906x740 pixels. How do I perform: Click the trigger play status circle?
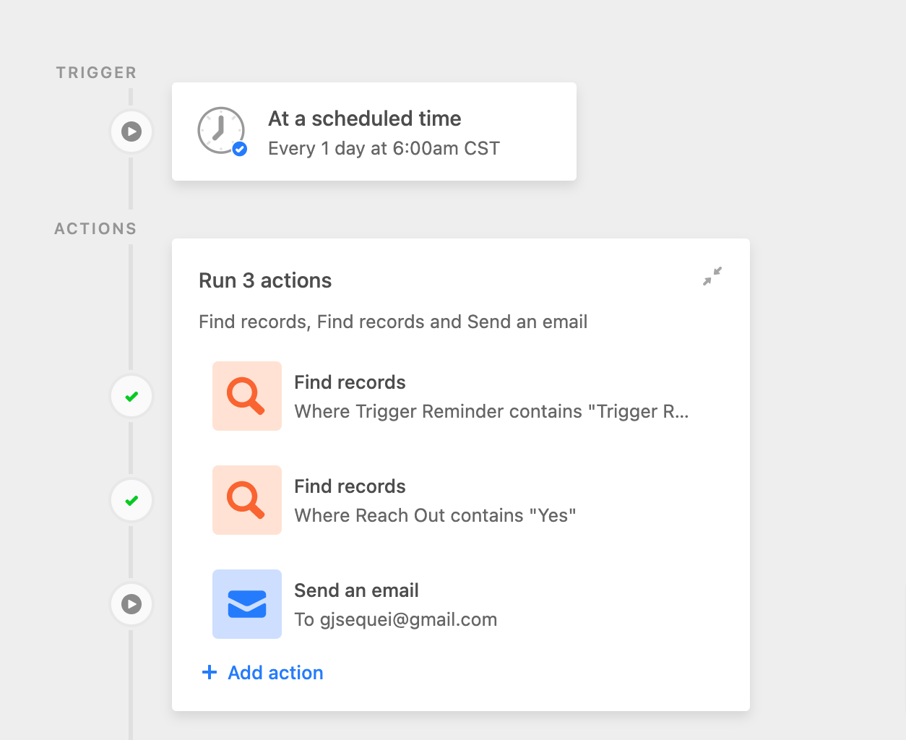tap(131, 132)
